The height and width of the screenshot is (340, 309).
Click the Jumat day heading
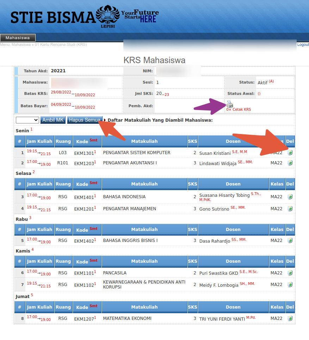pos(22,296)
